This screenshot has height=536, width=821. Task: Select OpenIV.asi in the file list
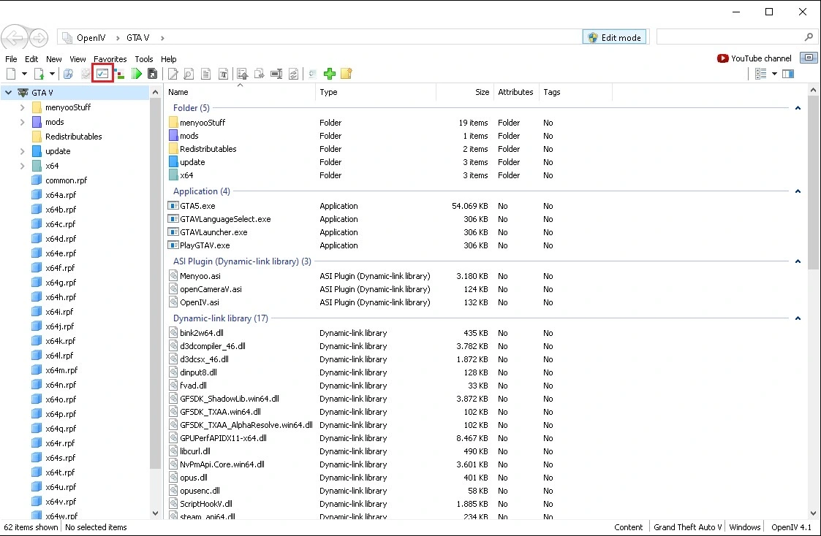[x=200, y=302]
